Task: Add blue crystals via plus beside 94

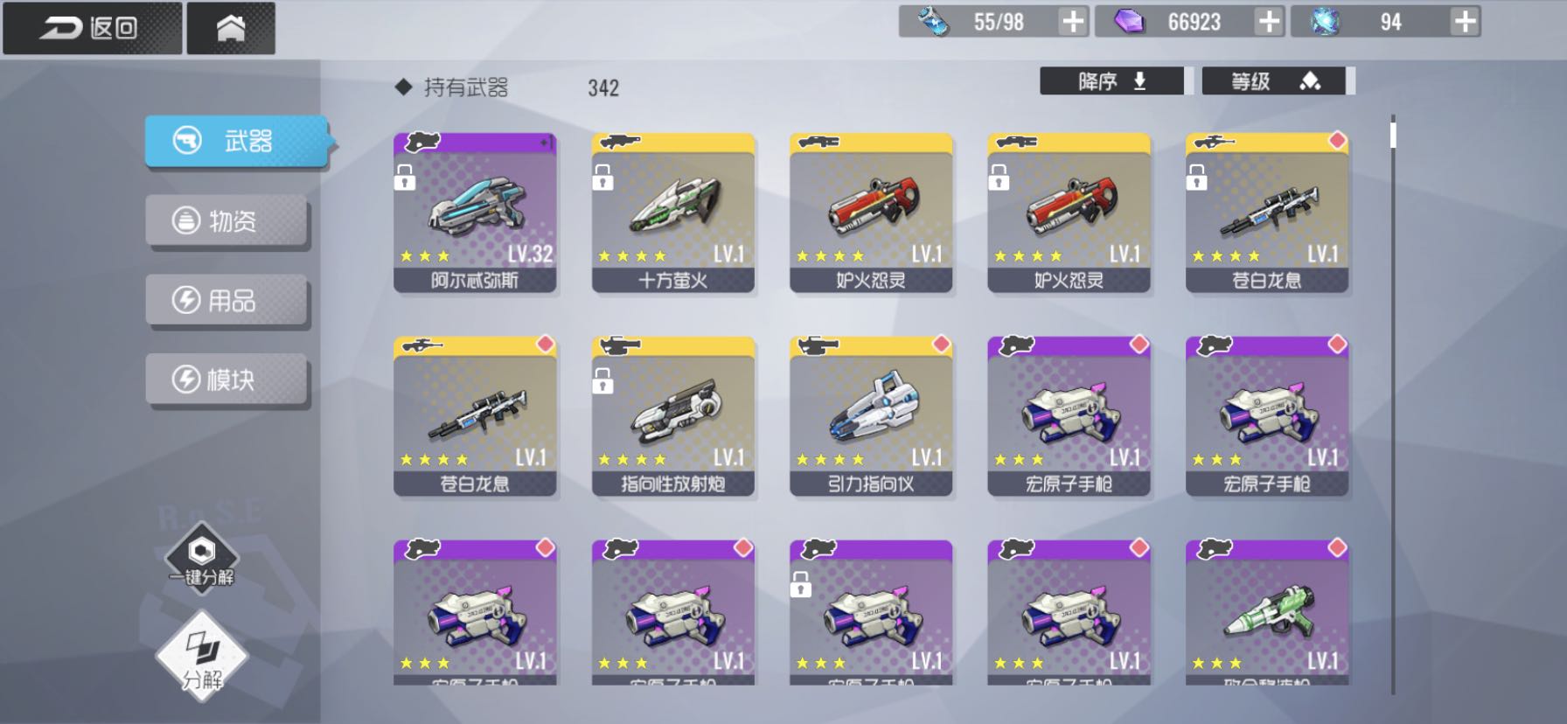Action: [1465, 22]
